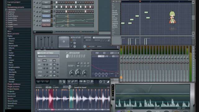Click the play button in the Slicex transport
Viewport: 199px width, 112px height.
43,82
